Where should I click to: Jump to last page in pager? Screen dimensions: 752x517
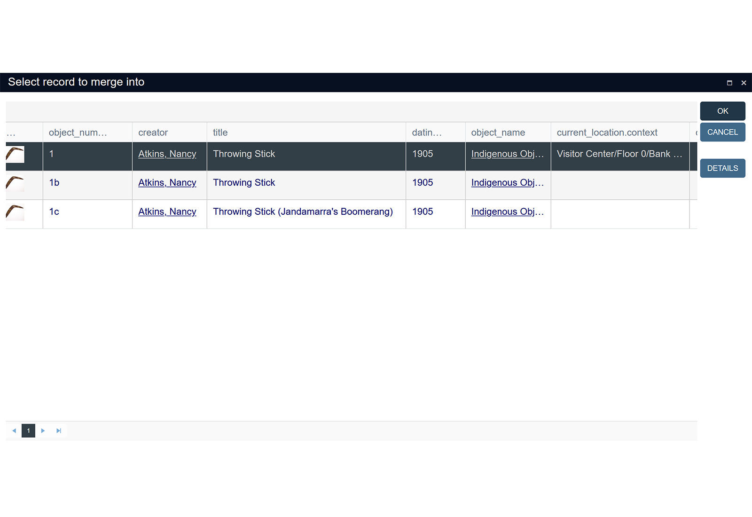pos(59,431)
